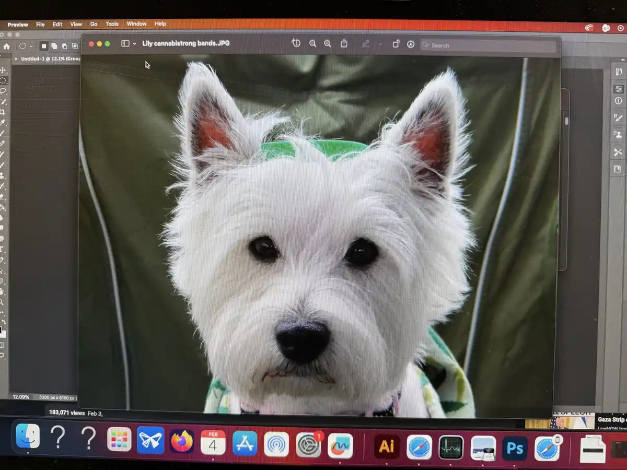Choose Add to Selection mode
Image resolution: width=627 pixels, height=470 pixels.
[54, 46]
